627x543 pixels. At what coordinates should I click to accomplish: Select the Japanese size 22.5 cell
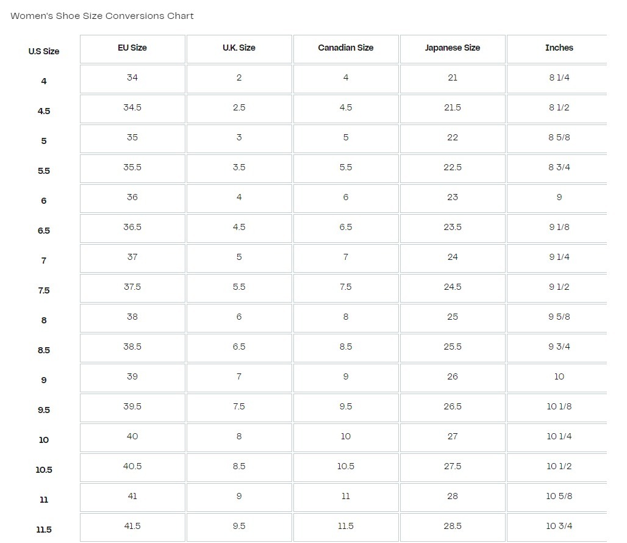(453, 167)
